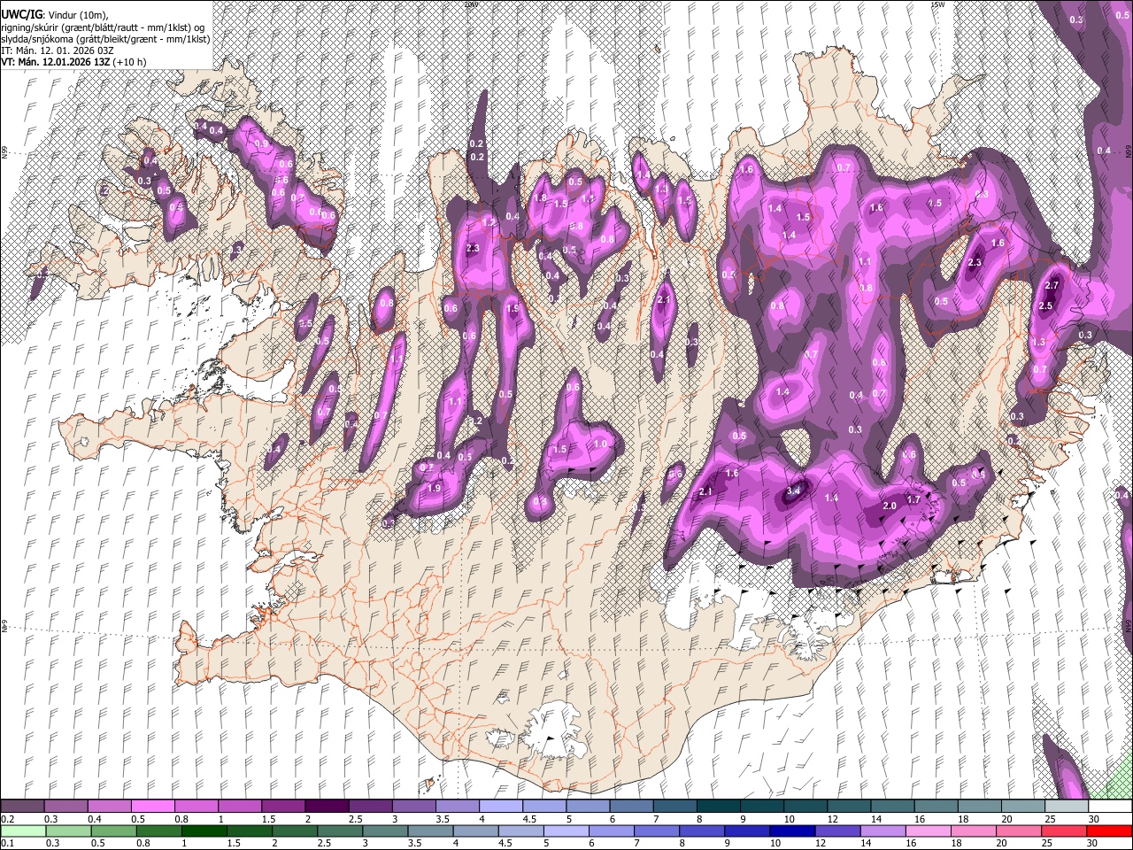1133x850 pixels.
Task: Click the snow-scale swatch between 0.2 and 0.3
Action: (22, 807)
